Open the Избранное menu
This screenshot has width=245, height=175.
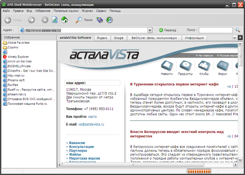[43, 11]
